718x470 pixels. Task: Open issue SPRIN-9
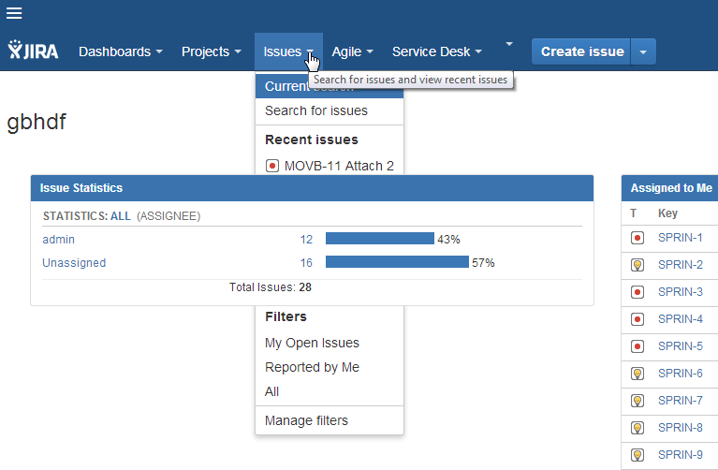pyautogui.click(x=680, y=455)
